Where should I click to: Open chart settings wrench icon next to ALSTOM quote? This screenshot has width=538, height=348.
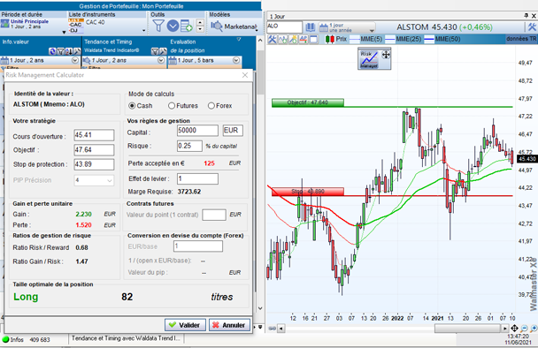pyautogui.click(x=532, y=27)
